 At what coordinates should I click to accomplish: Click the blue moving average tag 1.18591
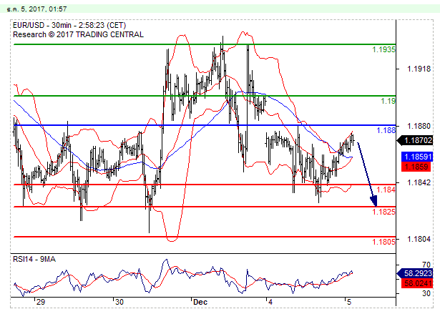pyautogui.click(x=417, y=157)
